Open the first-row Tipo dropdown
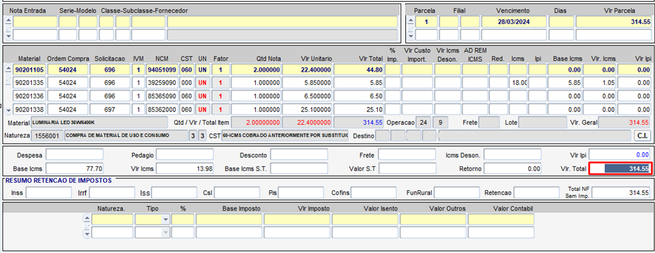 [166, 219]
